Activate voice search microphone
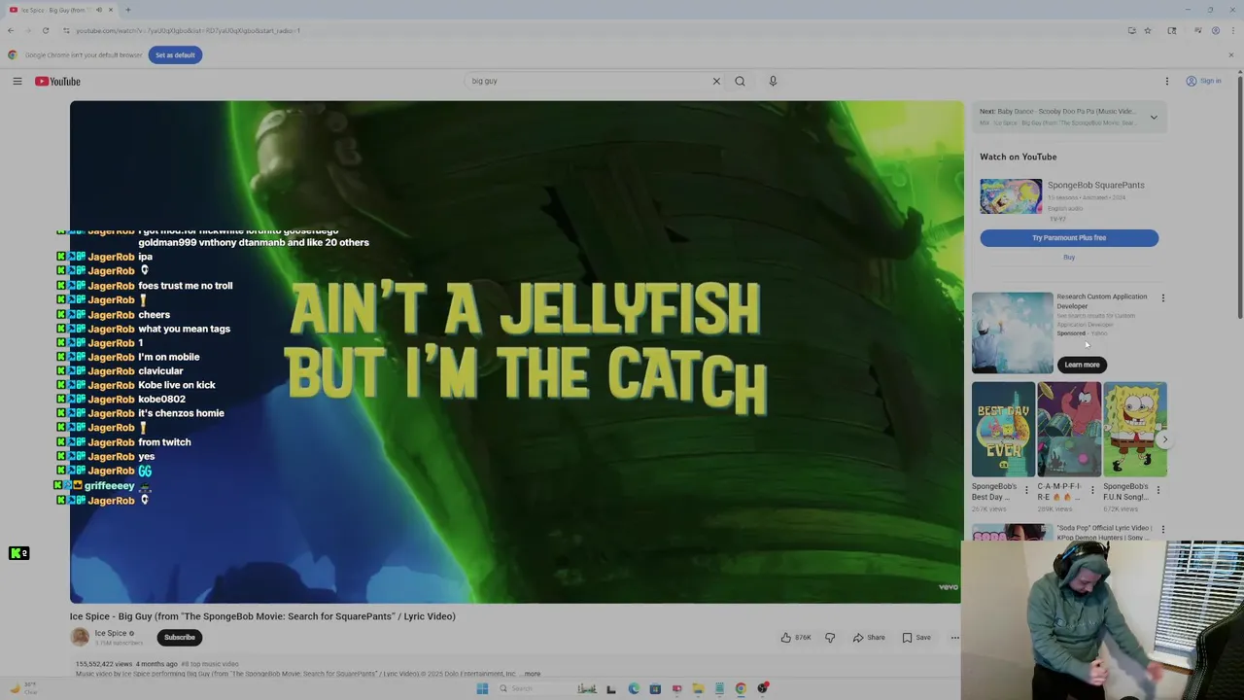1244x700 pixels. (773, 82)
